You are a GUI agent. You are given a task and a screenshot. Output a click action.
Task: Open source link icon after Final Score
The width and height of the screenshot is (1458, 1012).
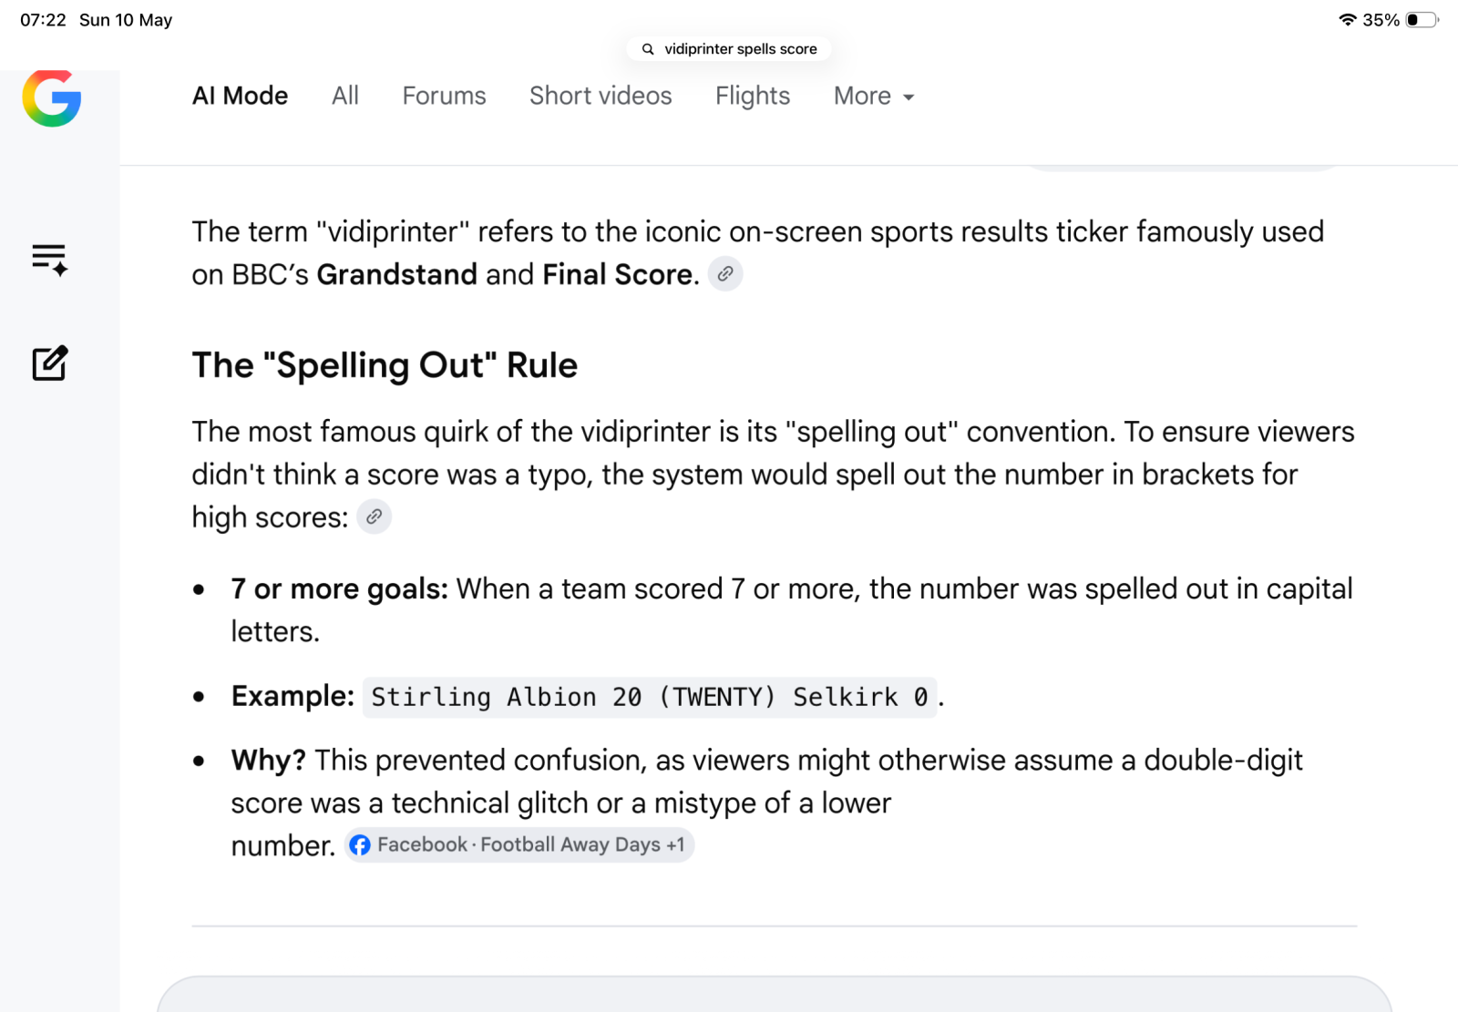[x=725, y=274]
